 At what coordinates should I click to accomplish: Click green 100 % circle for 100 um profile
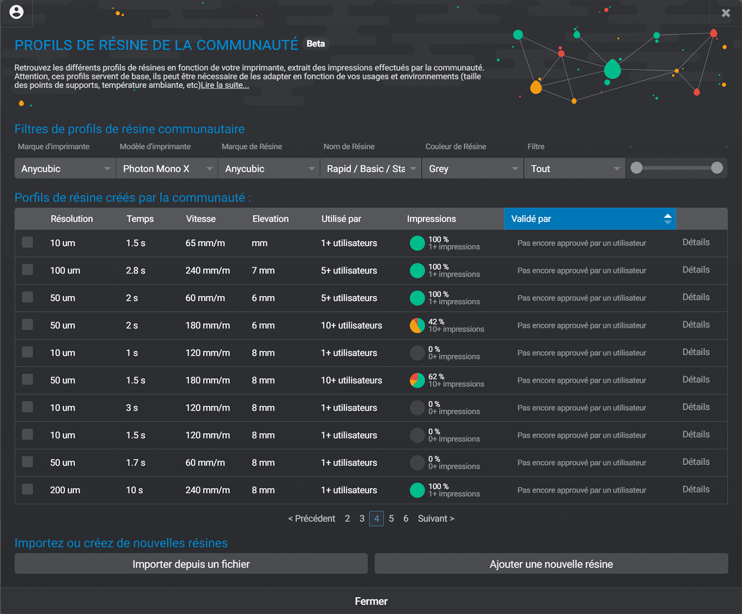coord(417,271)
